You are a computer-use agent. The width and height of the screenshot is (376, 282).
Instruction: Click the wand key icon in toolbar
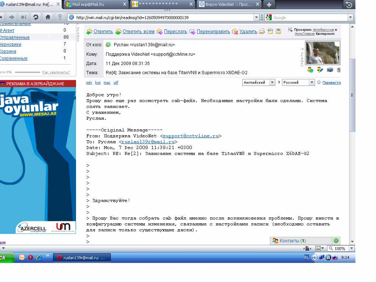60,17
